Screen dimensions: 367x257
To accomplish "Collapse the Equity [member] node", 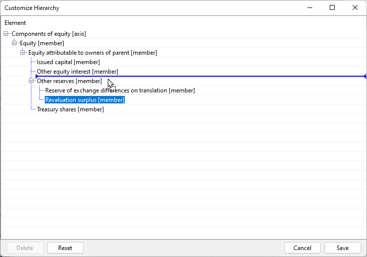I will [x=14, y=43].
